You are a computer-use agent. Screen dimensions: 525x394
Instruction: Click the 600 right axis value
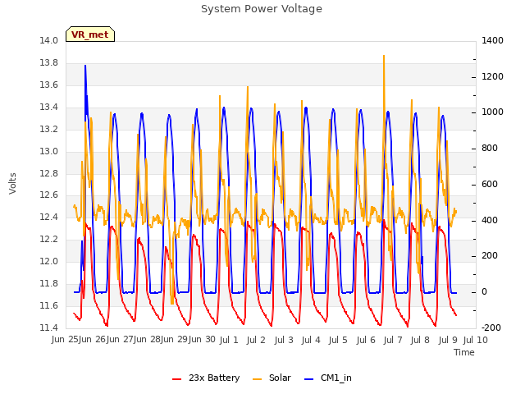(x=490, y=184)
